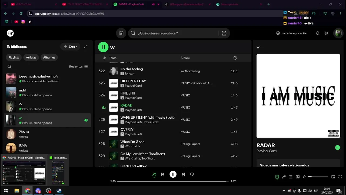Connect to a device

tap(298, 177)
